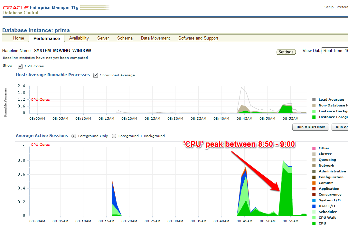Uncheck Show Load Average checkbox
348x229 pixels.
96,75
